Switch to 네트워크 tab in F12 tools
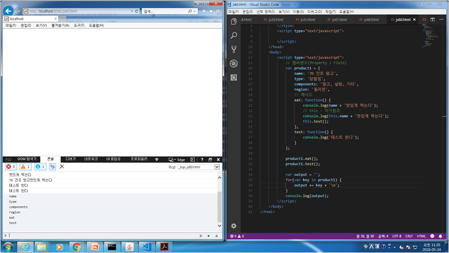This screenshot has height=253, width=449. pos(91,159)
